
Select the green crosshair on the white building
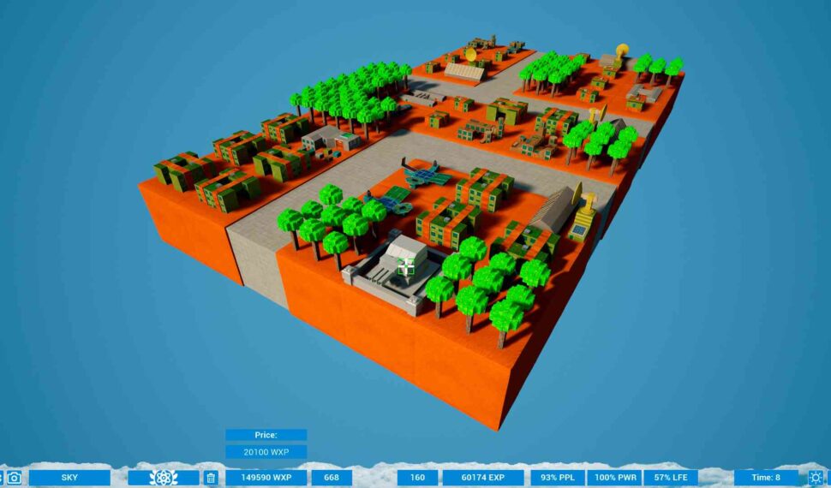(406, 267)
